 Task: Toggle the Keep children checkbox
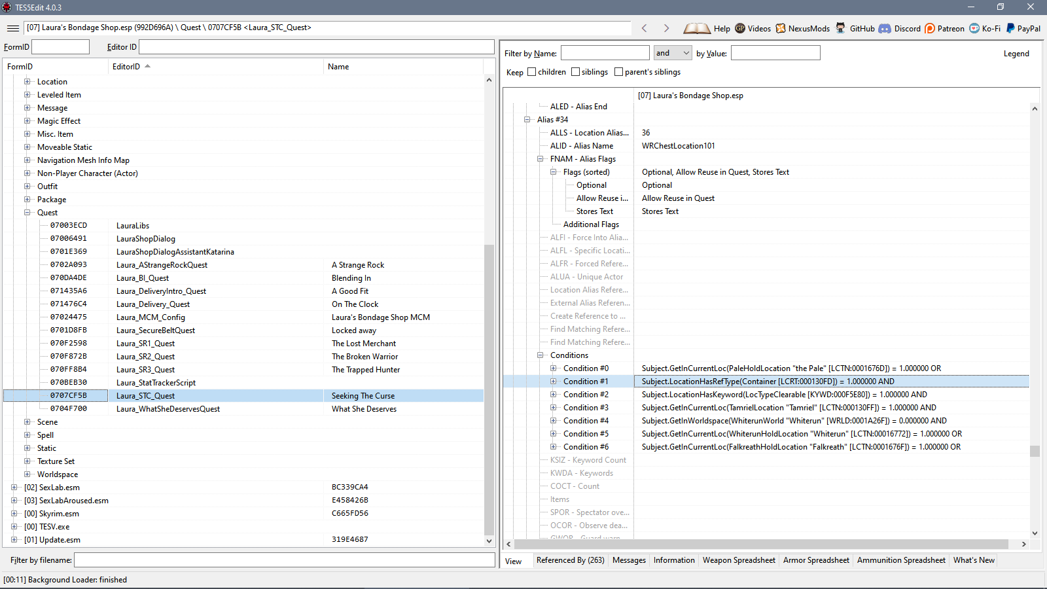point(531,72)
